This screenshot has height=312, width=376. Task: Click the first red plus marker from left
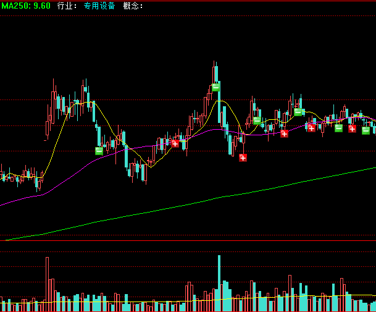click(x=175, y=143)
